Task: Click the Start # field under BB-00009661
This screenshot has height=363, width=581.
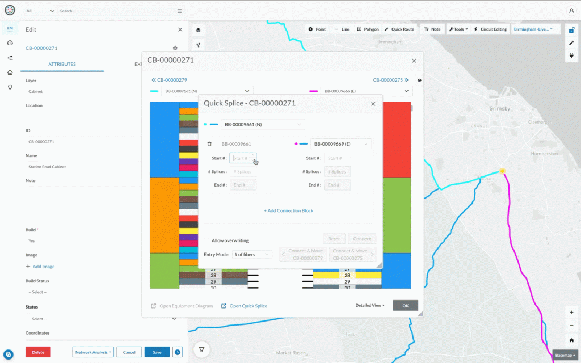Action: pyautogui.click(x=243, y=158)
